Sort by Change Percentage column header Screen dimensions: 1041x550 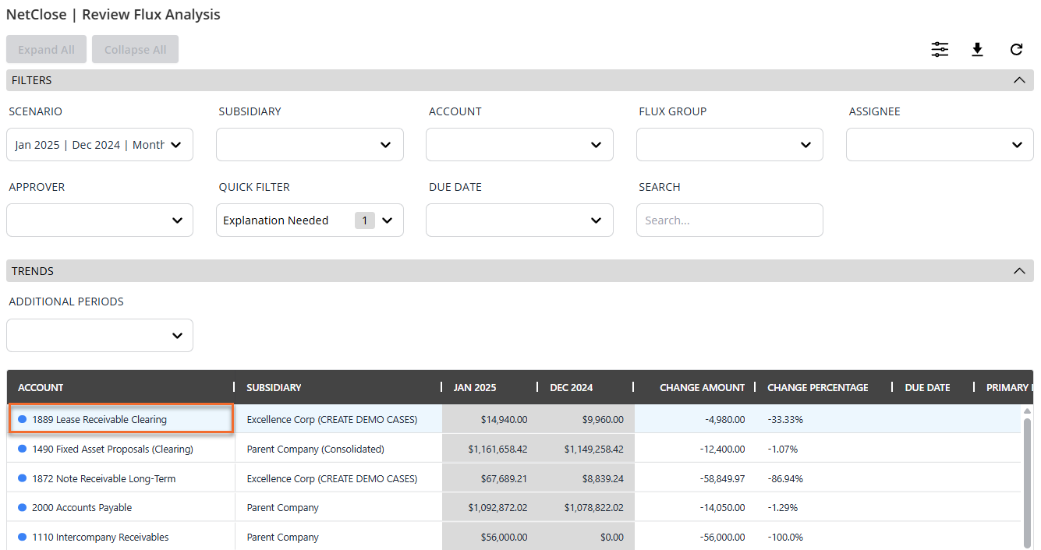click(817, 387)
